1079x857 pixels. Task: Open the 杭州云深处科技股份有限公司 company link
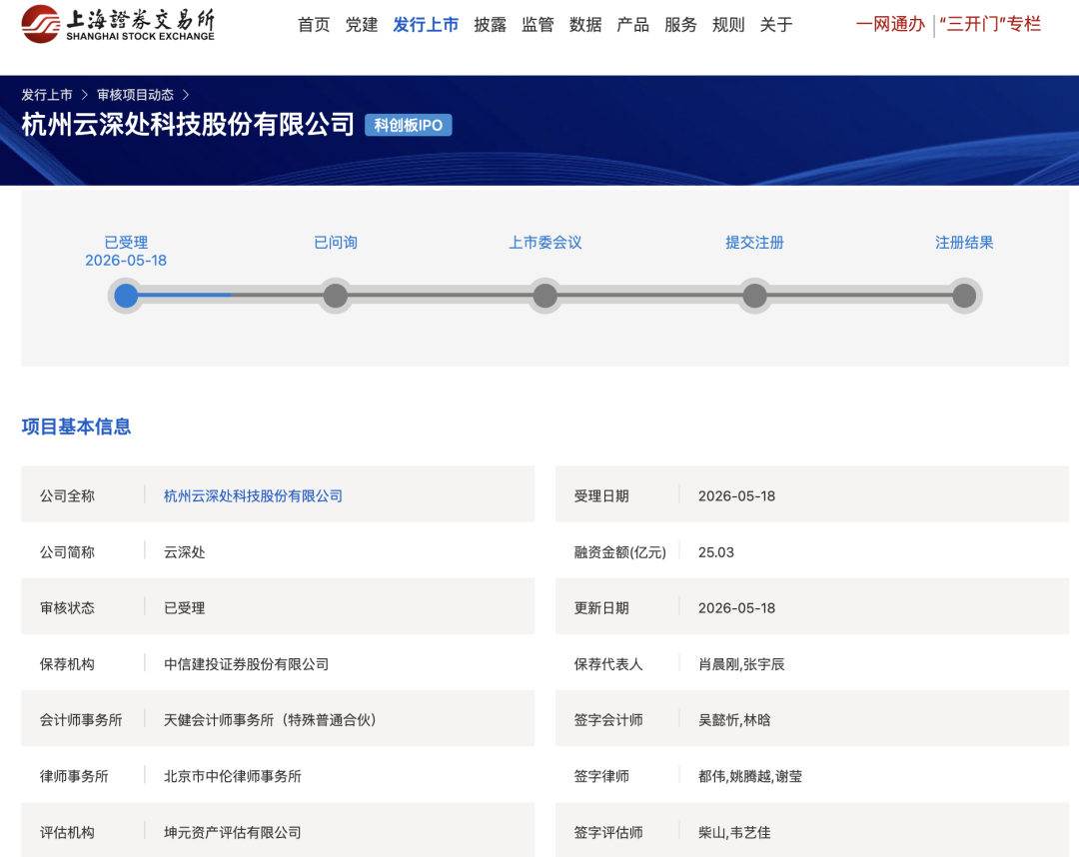pos(253,495)
